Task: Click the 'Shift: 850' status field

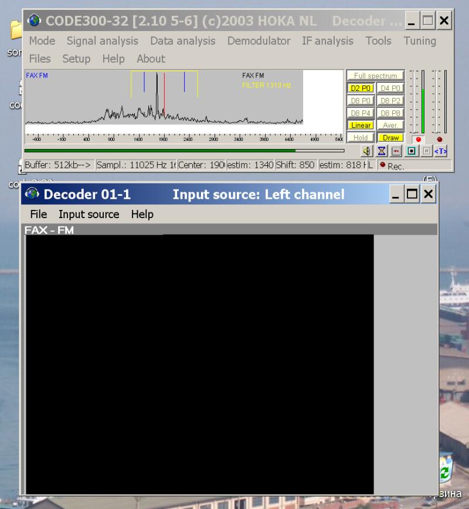Action: pyautogui.click(x=296, y=165)
